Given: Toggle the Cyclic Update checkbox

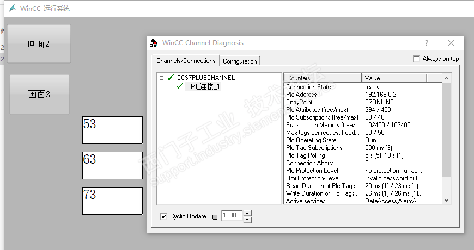Looking at the screenshot, I should 163,216.
